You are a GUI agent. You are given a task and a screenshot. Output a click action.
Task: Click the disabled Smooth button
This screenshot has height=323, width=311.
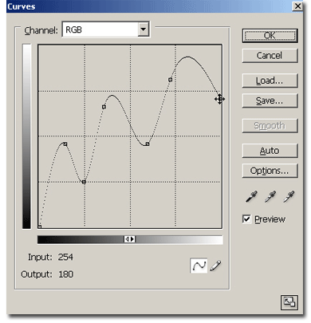(270, 125)
